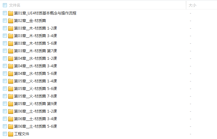This screenshot has width=217, height=139.
Task: Open 第05章_火-材质篇 7-8课 folder name
Action: [x=35, y=96]
